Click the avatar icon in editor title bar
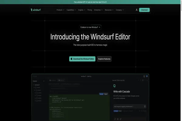Screen dimensions: 182x121 coord(147,76)
